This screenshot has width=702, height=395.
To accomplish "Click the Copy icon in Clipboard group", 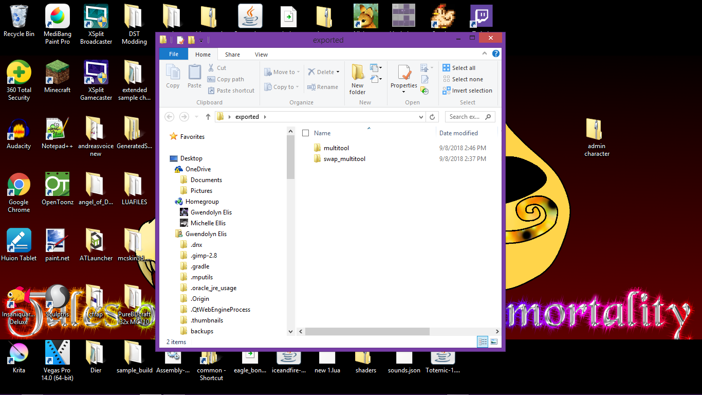I will (x=173, y=76).
